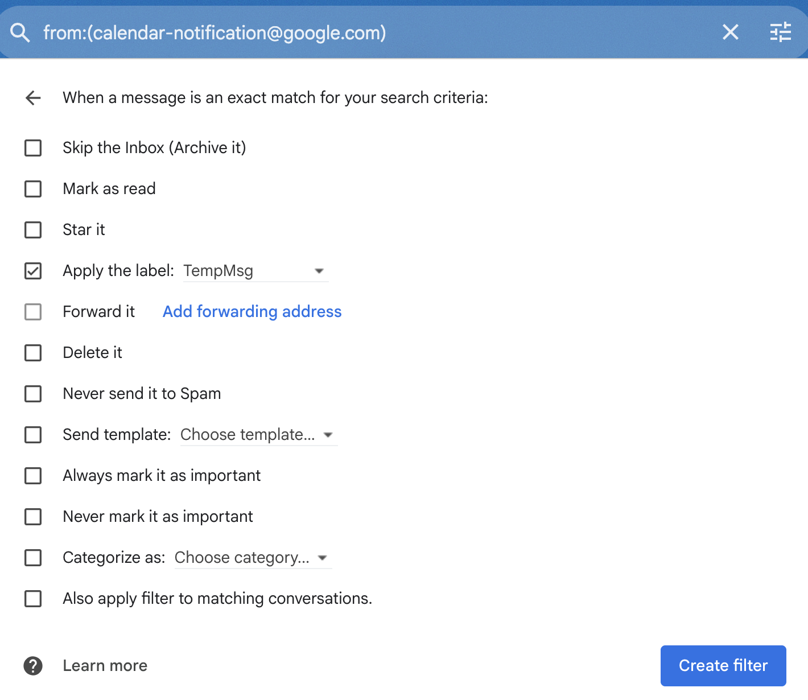Image resolution: width=808 pixels, height=700 pixels.
Task: Expand the Choose category dropdown
Action: click(x=322, y=558)
